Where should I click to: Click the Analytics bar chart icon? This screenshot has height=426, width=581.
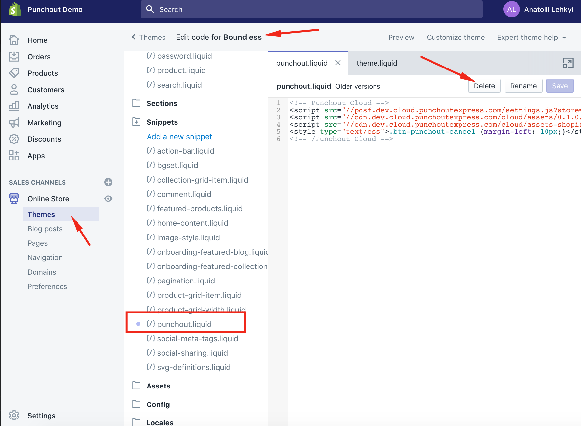tap(14, 106)
